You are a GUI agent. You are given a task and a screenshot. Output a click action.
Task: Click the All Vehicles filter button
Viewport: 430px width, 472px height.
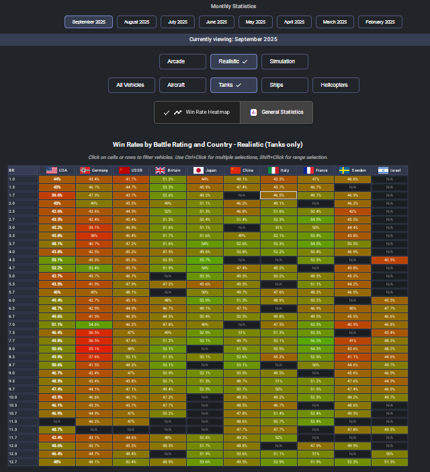click(x=131, y=85)
